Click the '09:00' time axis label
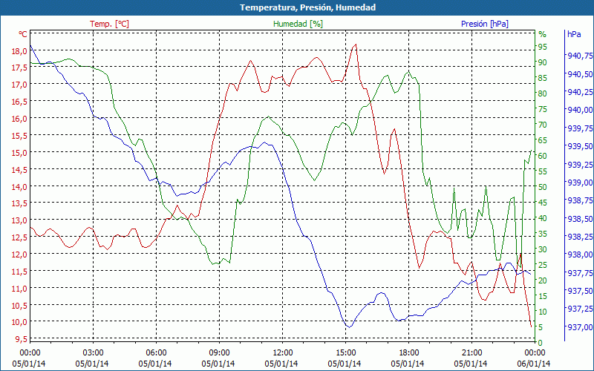Image resolution: width=594 pixels, height=371 pixels. pyautogui.click(x=219, y=353)
